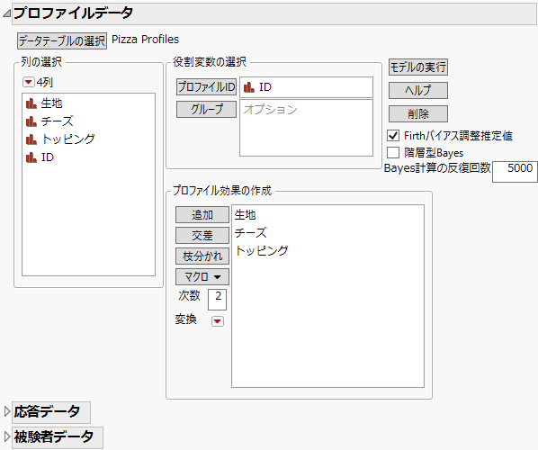The width and height of the screenshot is (538, 450).
Task: Click the 被験者データ heading text
Action: [x=53, y=436]
